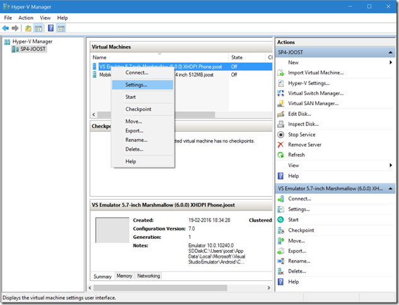Click Inspect Disk... action label
This screenshot has height=305, width=399.
pyautogui.click(x=303, y=124)
